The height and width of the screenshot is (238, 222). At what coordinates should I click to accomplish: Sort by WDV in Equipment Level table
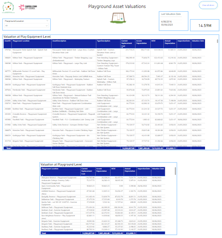click(153, 41)
